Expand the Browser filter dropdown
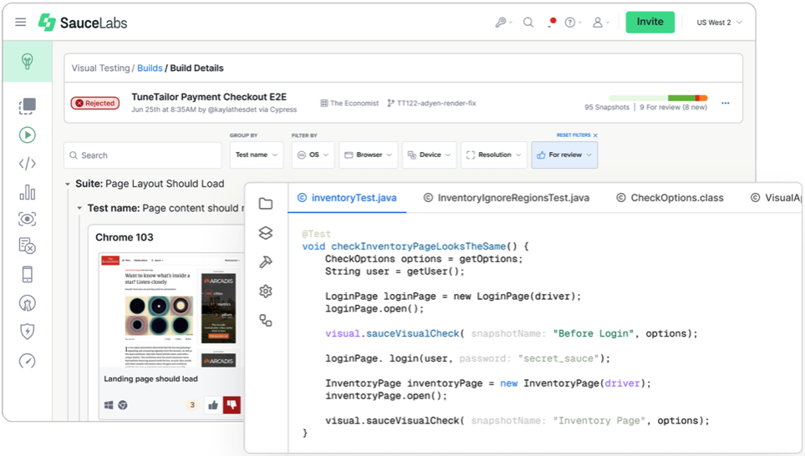 367,155
